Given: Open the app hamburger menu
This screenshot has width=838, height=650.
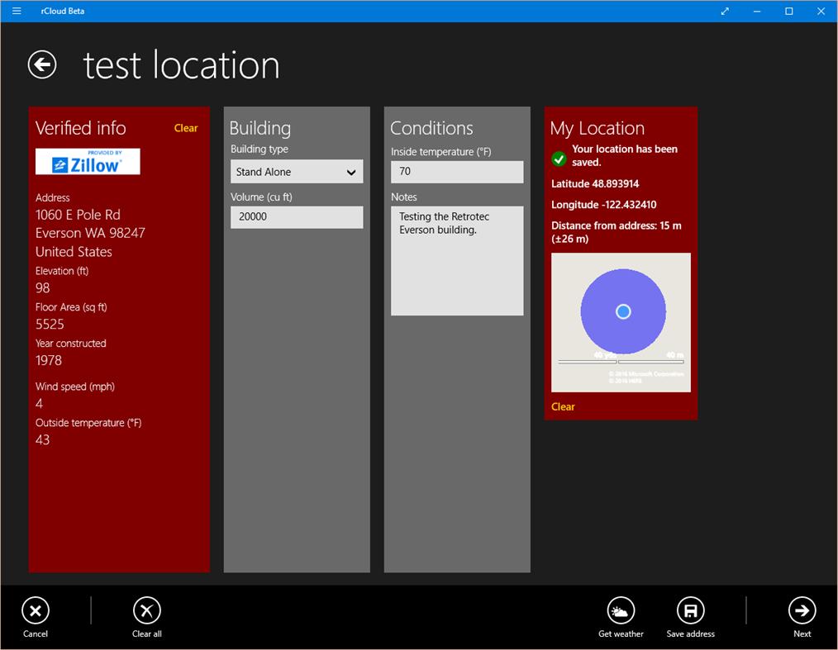Looking at the screenshot, I should (x=16, y=11).
